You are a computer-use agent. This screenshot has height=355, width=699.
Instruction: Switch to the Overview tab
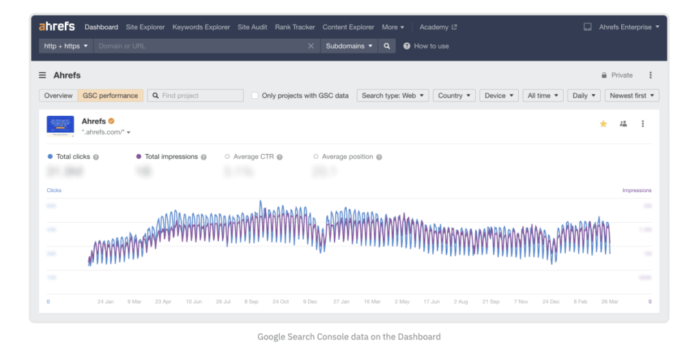tap(58, 96)
